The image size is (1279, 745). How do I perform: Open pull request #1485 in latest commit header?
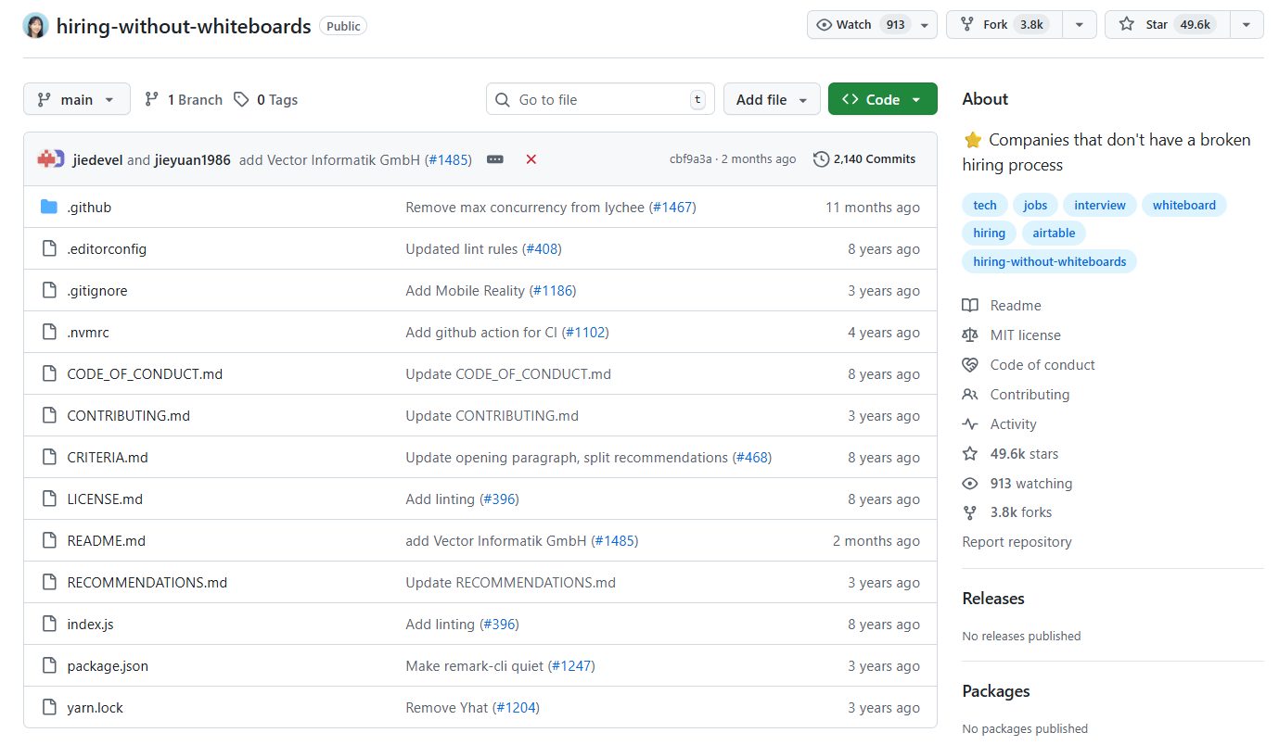[449, 159]
